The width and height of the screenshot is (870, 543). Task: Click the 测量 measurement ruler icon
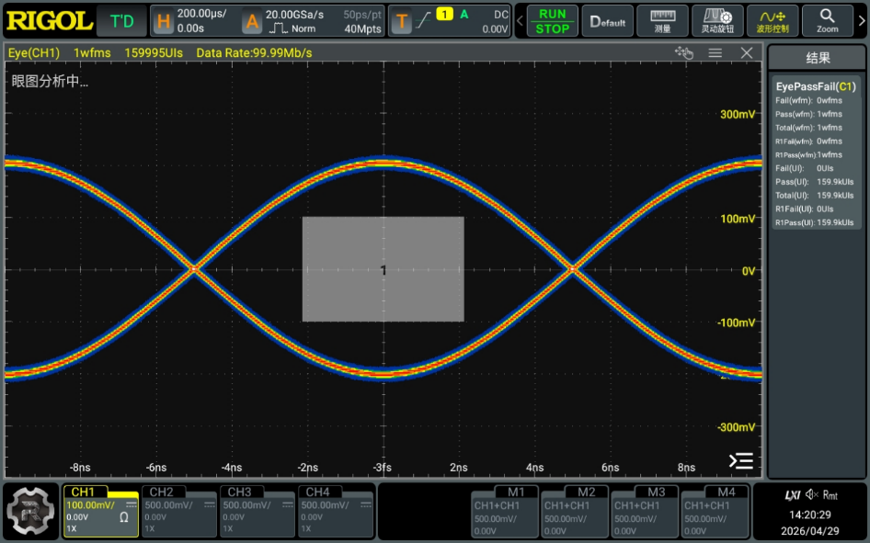click(662, 21)
